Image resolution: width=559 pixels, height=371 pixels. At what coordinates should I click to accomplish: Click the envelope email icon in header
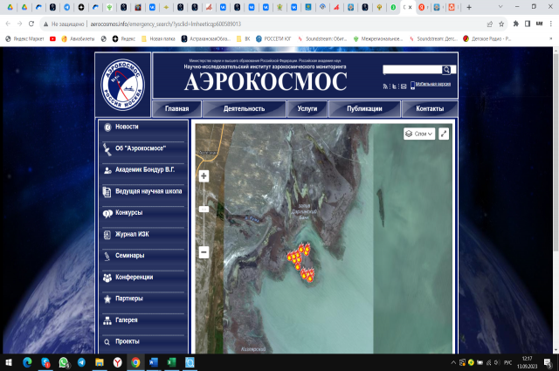(x=404, y=86)
